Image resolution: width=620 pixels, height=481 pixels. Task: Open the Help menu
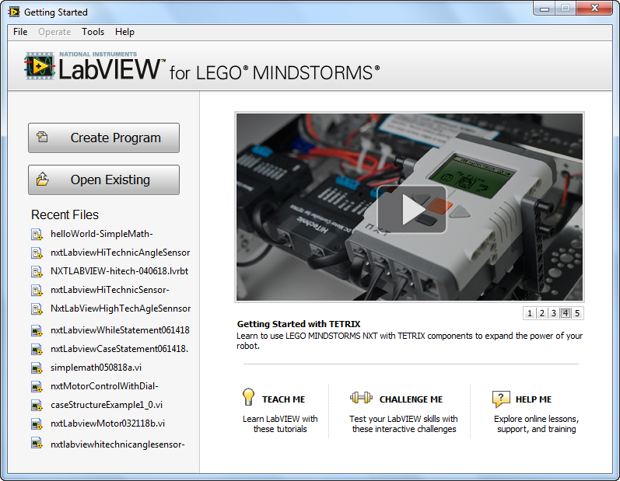tap(124, 32)
